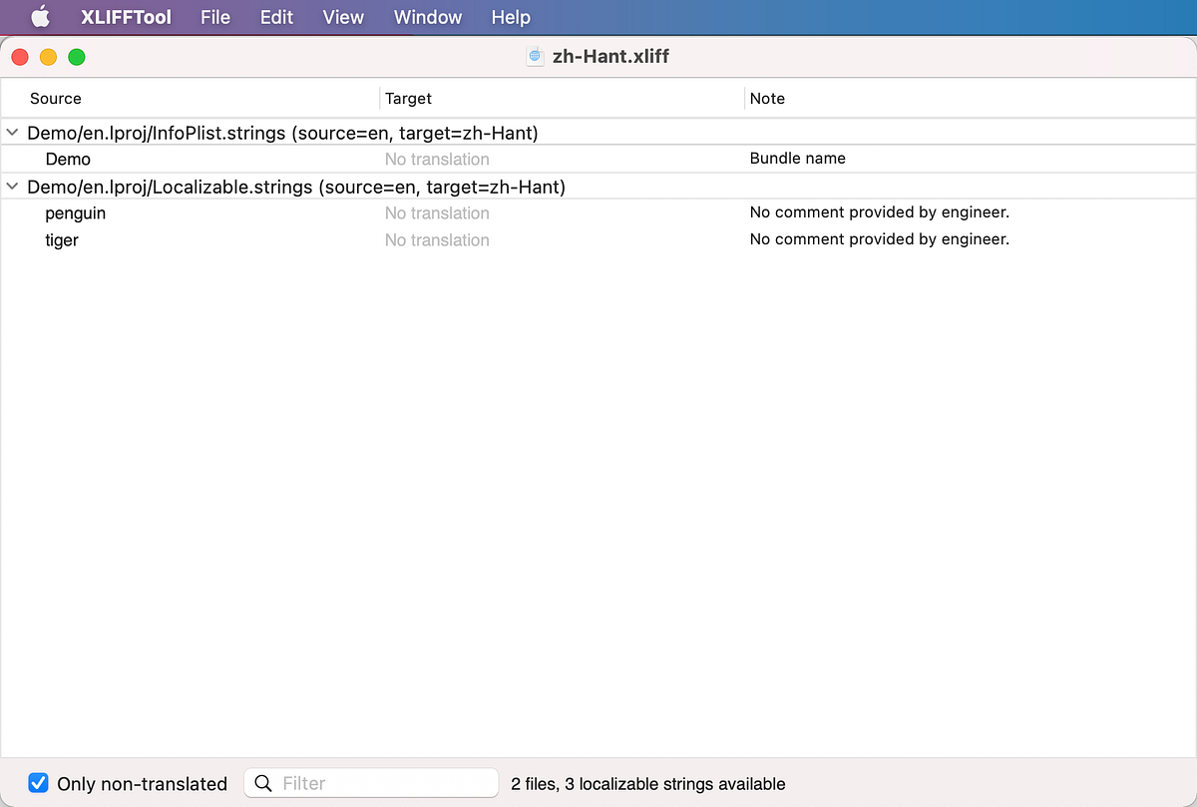Viewport: 1197px width, 807px height.
Task: Select the penguin string row
Action: (x=76, y=212)
